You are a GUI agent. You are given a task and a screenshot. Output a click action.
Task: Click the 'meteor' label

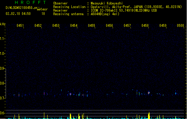coord(42,9)
